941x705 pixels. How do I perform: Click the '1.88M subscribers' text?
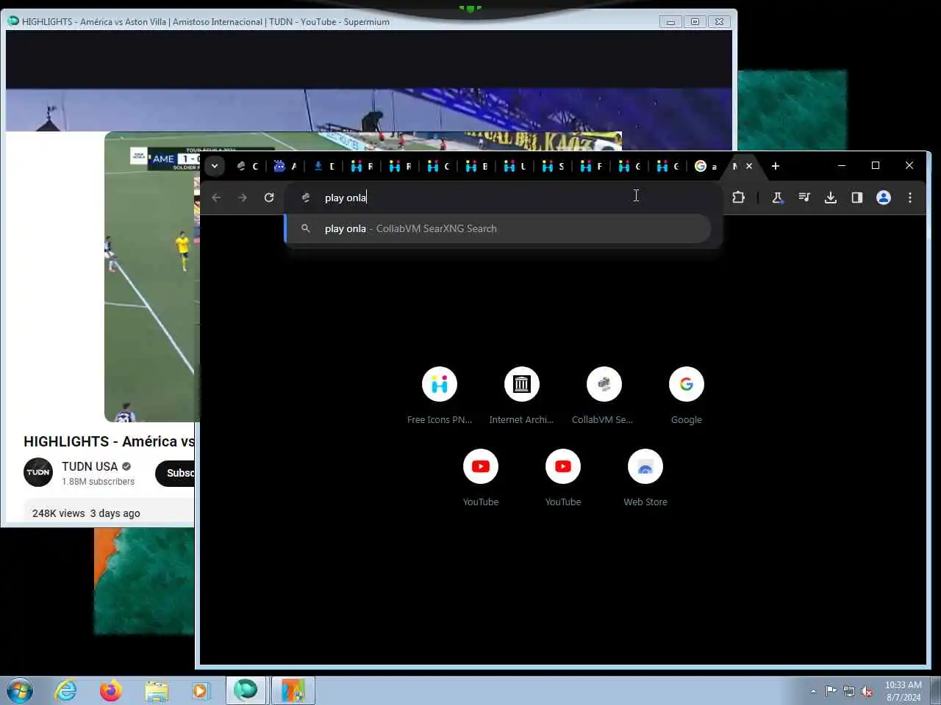[x=98, y=482]
